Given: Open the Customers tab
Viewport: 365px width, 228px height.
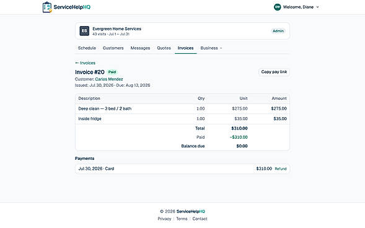Looking at the screenshot, I should pyautogui.click(x=113, y=48).
